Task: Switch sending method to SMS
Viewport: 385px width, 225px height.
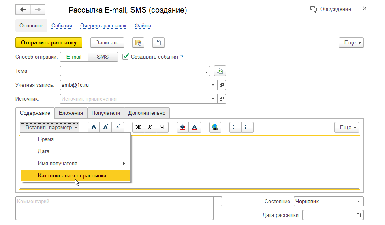Action: click(x=103, y=57)
